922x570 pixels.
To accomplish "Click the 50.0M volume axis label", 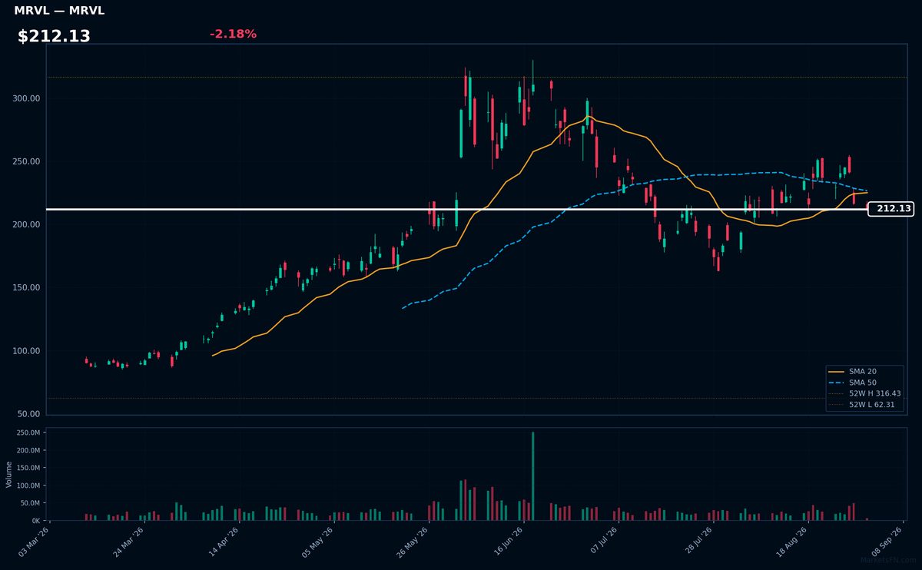I will (31, 503).
